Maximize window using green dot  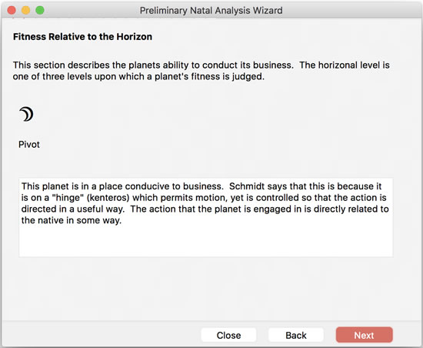click(40, 10)
